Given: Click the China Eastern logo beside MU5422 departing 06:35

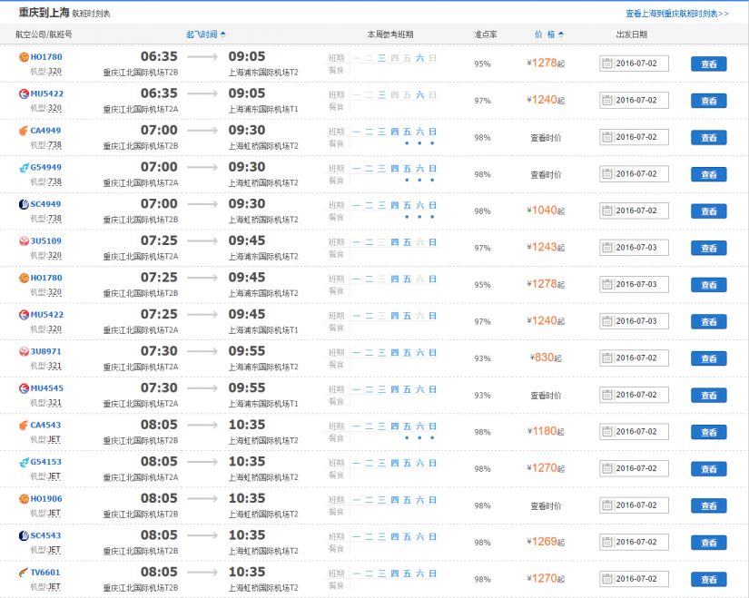Looking at the screenshot, I should tap(24, 94).
